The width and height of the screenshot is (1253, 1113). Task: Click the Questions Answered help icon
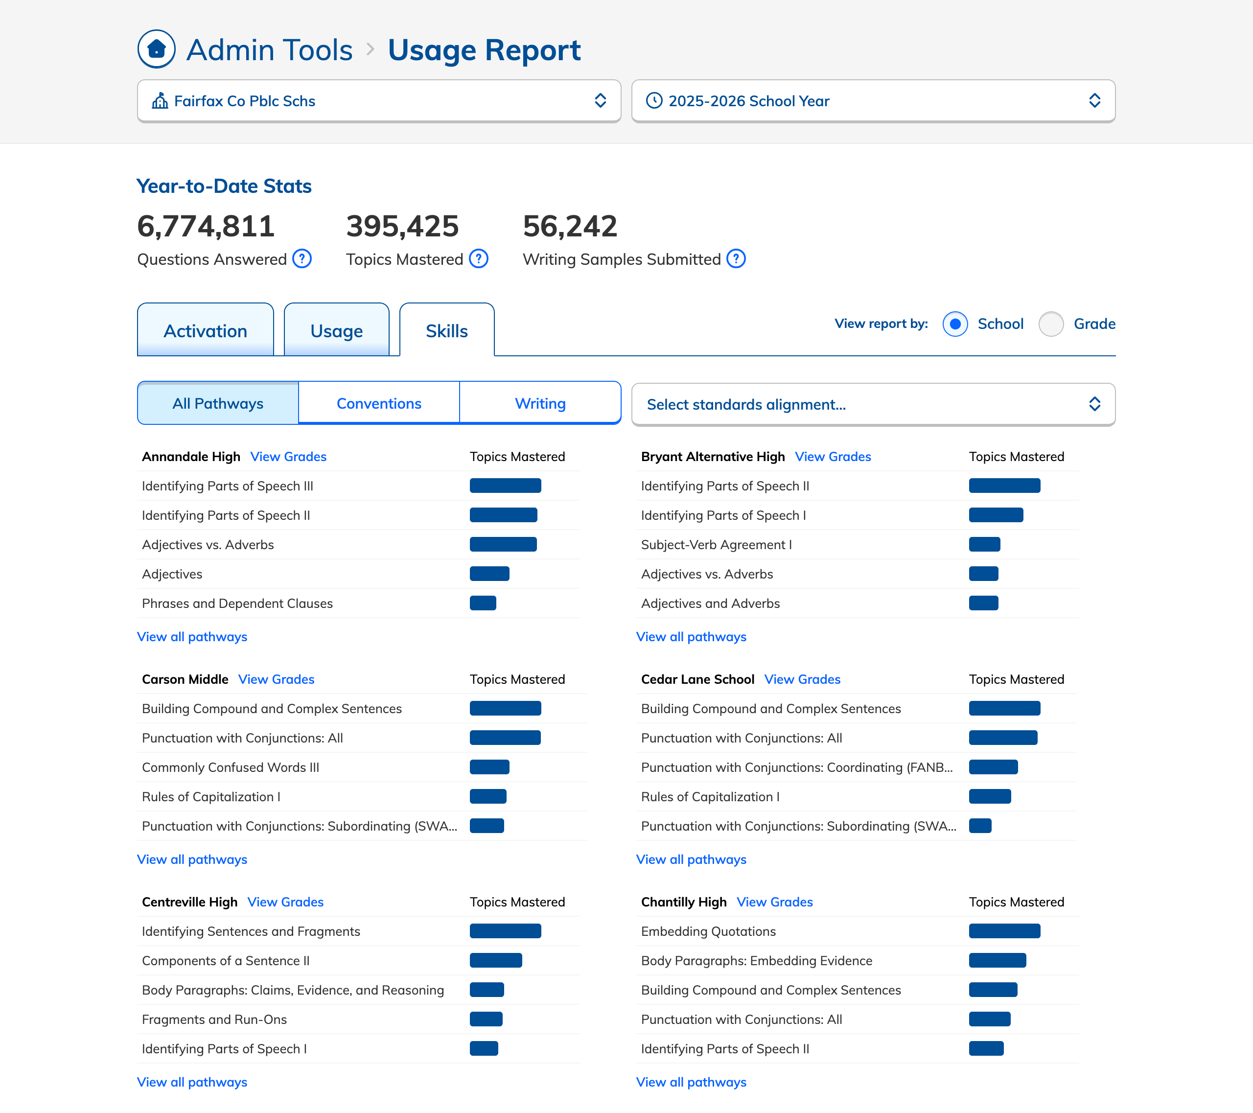coord(302,258)
